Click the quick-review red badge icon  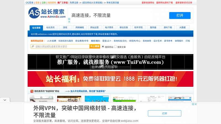click(32, 91)
